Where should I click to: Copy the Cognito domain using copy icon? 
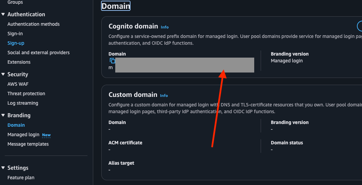click(112, 61)
